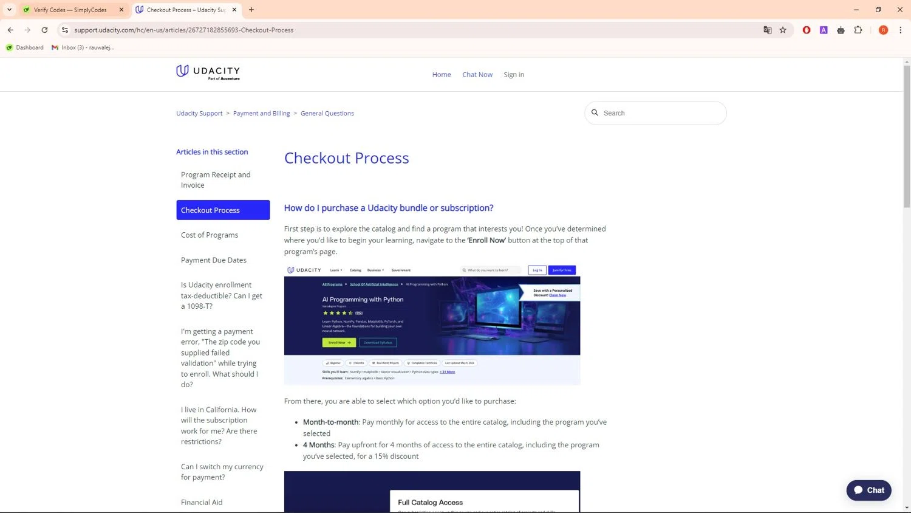Click Payment and Billing breadcrumb
This screenshot has width=911, height=513.
[x=262, y=113]
